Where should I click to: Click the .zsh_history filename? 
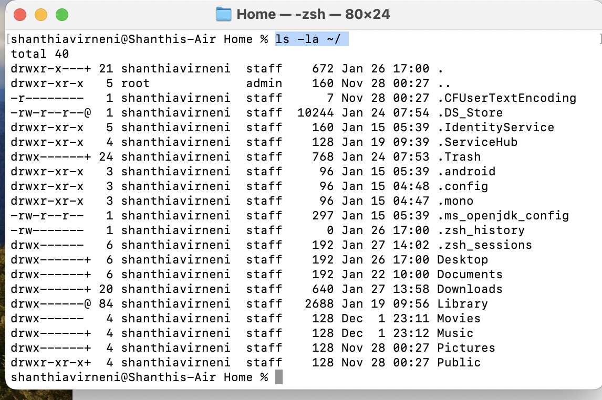coord(481,230)
